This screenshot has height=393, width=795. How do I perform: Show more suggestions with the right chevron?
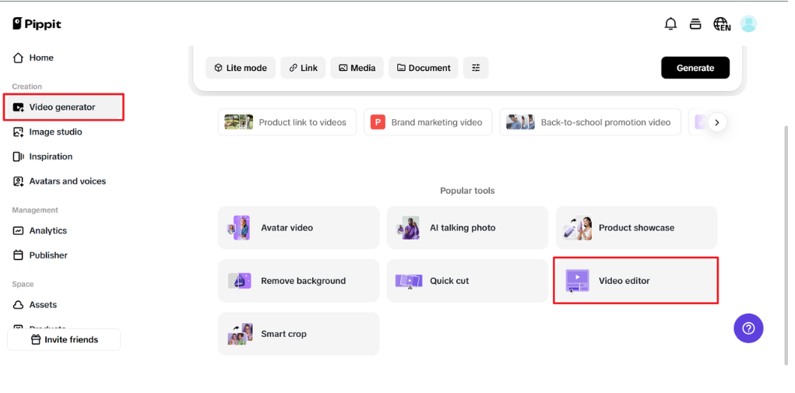(x=717, y=122)
